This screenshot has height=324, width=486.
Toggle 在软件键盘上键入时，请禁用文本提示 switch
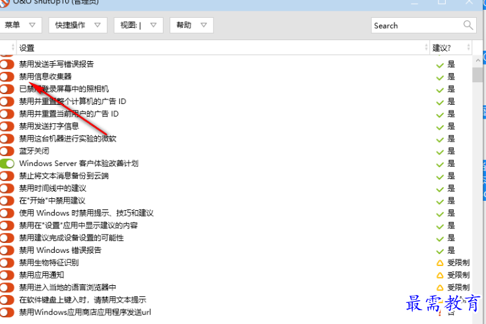(x=7, y=300)
